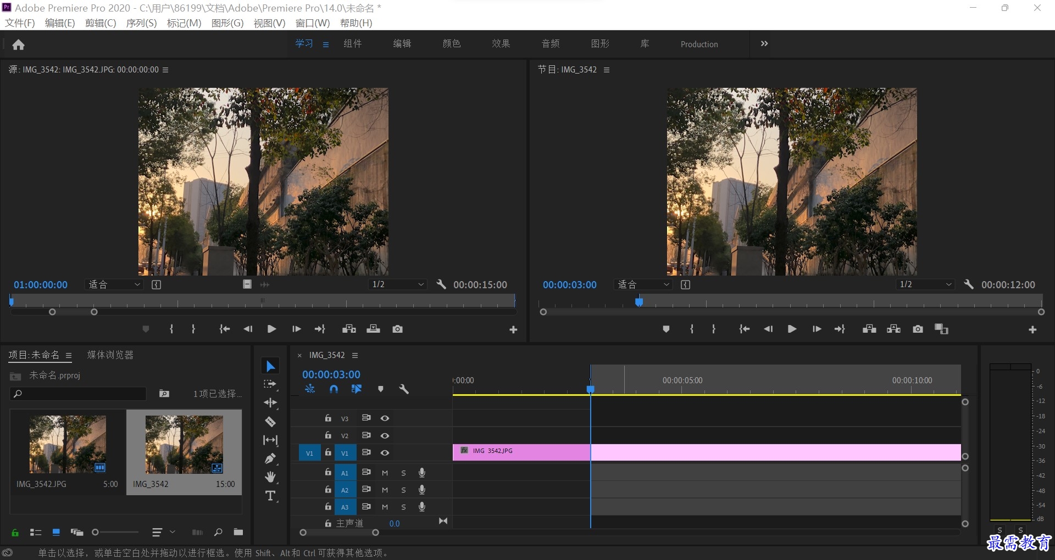
Task: Toggle nest sequence insert mode
Action: coord(310,389)
